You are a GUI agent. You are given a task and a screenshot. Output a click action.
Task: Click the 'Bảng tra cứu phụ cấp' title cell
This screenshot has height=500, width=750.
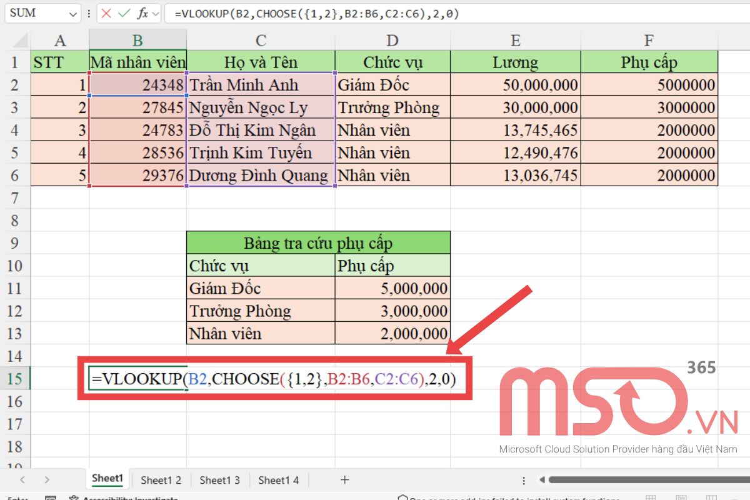coord(318,242)
